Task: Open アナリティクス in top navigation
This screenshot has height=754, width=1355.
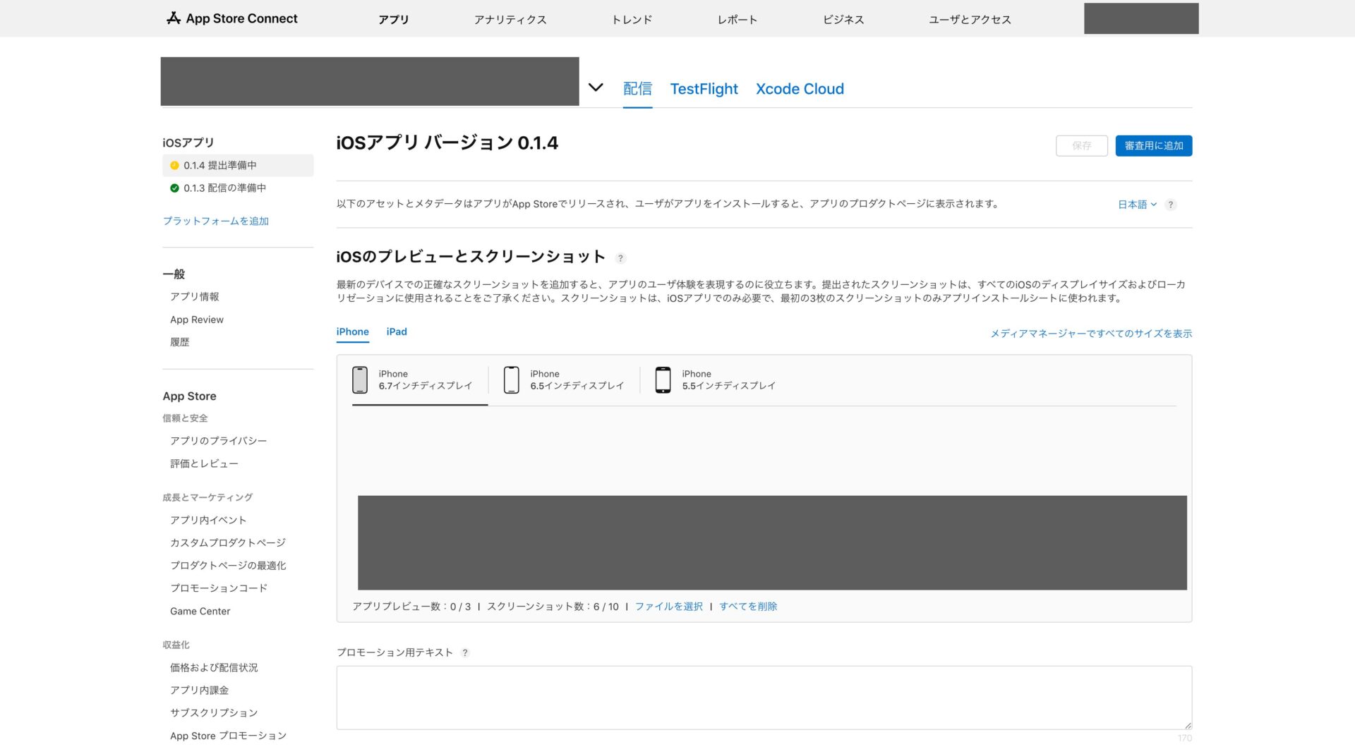Action: pyautogui.click(x=510, y=20)
